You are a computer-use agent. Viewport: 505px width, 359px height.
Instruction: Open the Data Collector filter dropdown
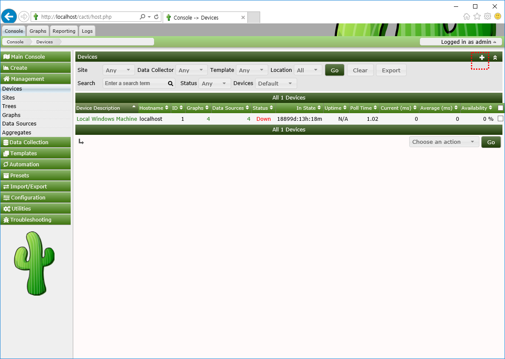191,70
